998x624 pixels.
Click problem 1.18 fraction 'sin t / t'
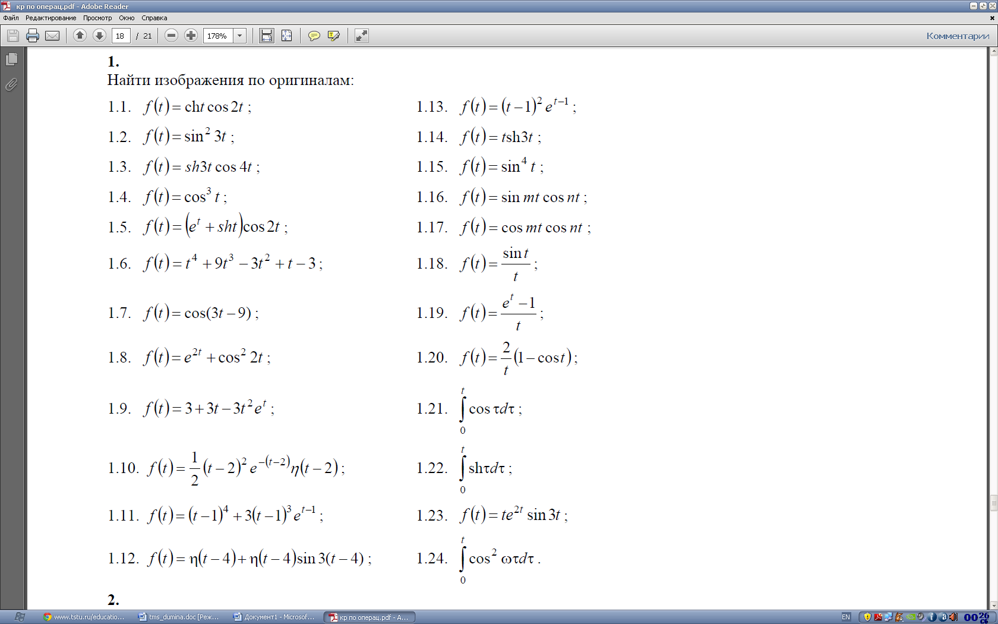pyautogui.click(x=499, y=264)
